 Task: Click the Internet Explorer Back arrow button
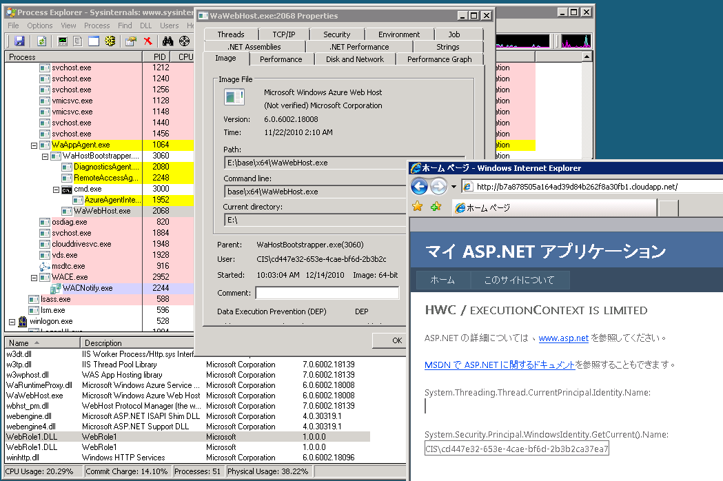pos(419,186)
